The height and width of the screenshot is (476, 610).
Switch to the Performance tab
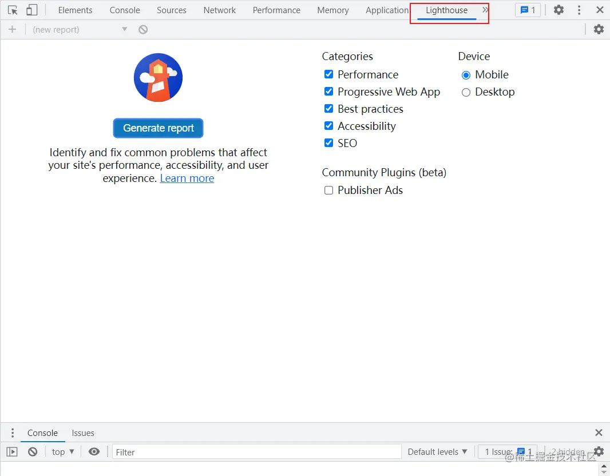pyautogui.click(x=276, y=10)
